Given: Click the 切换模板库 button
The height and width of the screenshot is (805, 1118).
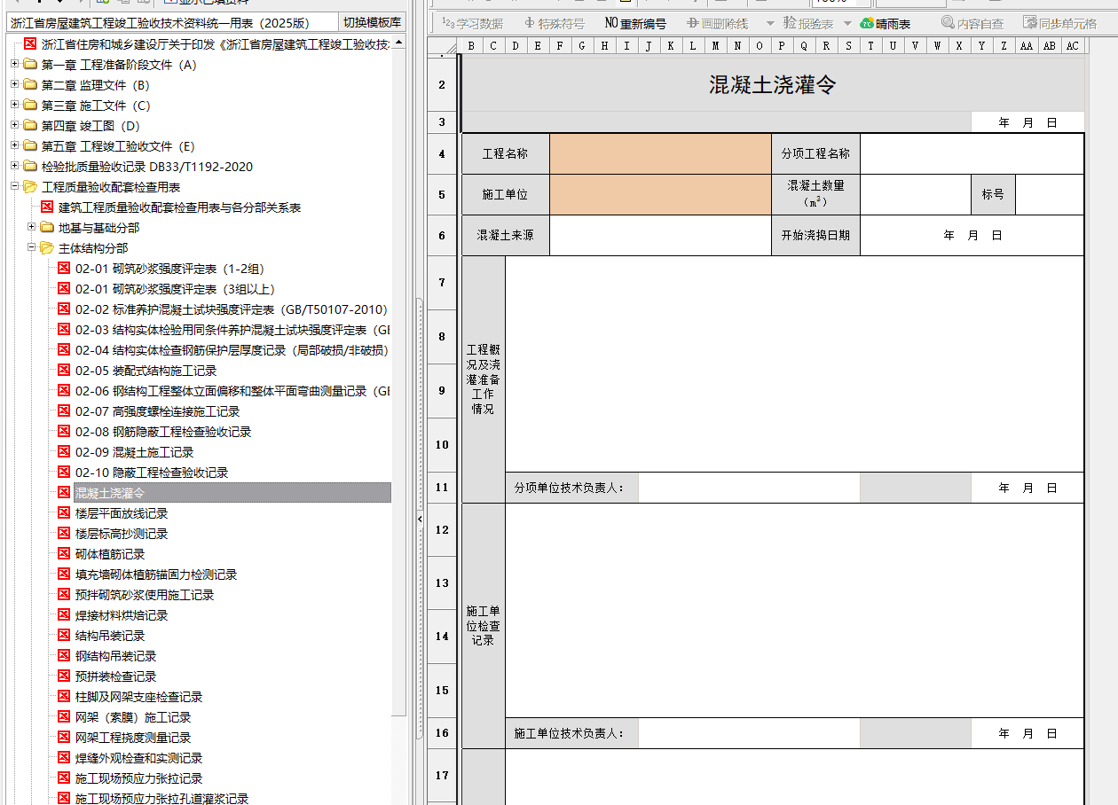Looking at the screenshot, I should (x=372, y=23).
